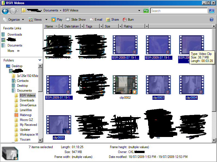This screenshot has height=162, width=217.
Task: Select LimeWire folder in the tree
Action: (x=26, y=110)
